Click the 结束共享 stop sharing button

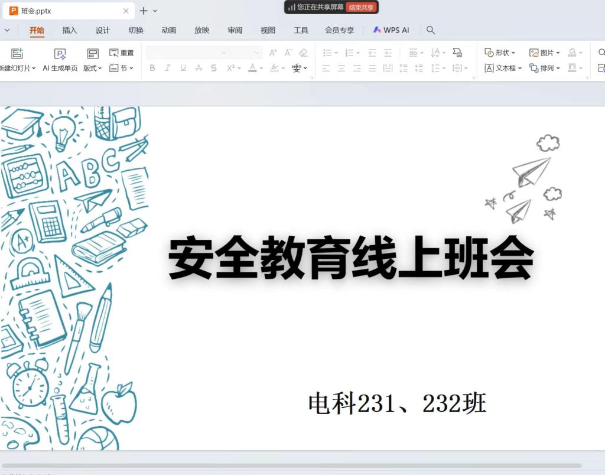tap(360, 7)
